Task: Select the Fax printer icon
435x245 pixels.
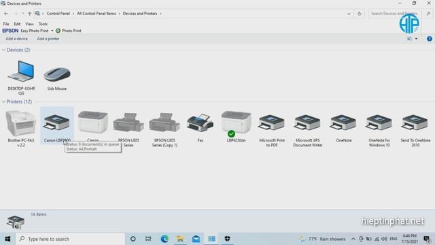Action: tap(200, 122)
